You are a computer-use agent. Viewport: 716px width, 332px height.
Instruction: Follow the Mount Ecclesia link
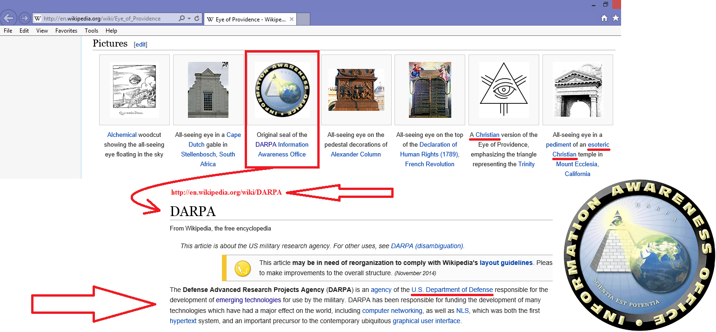[x=577, y=164]
